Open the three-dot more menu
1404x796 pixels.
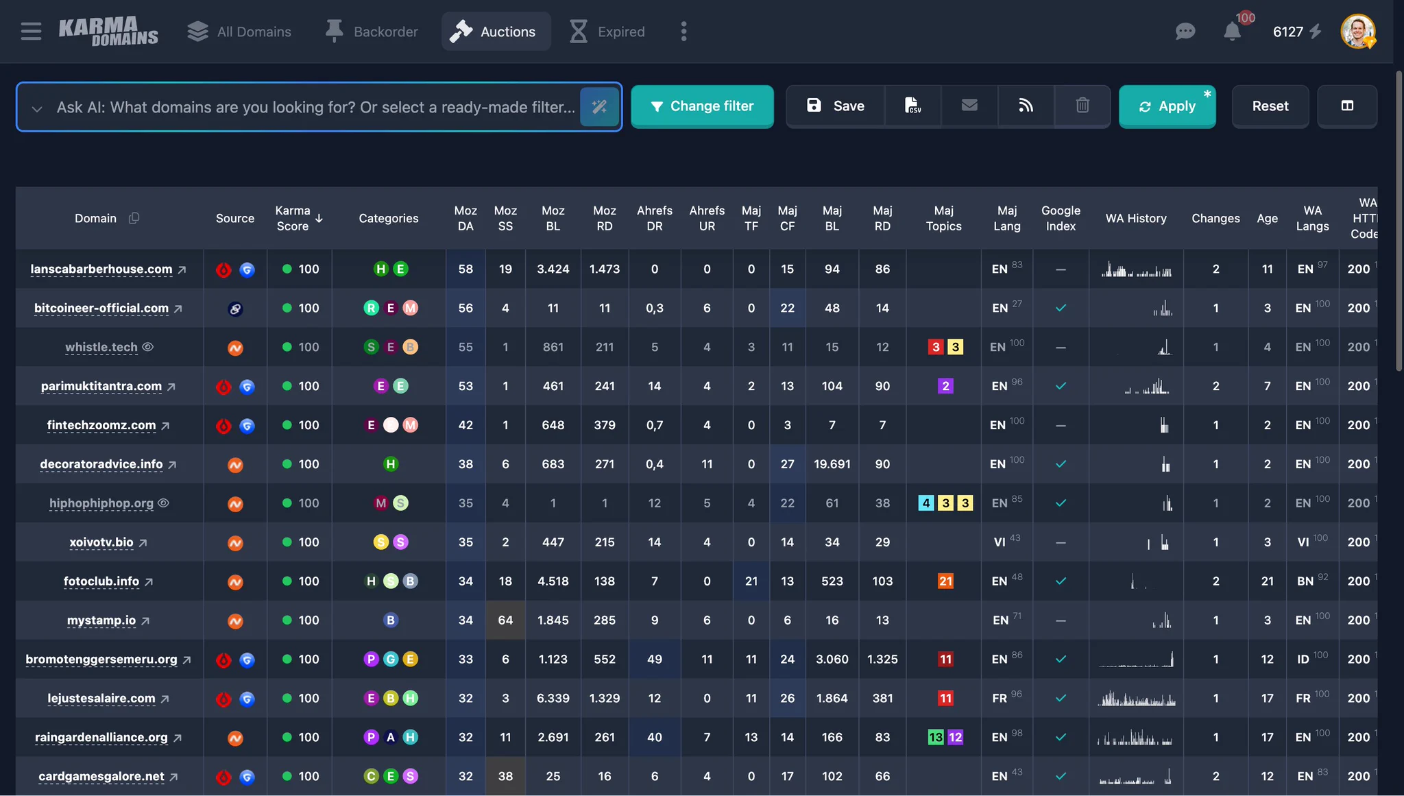pos(683,32)
